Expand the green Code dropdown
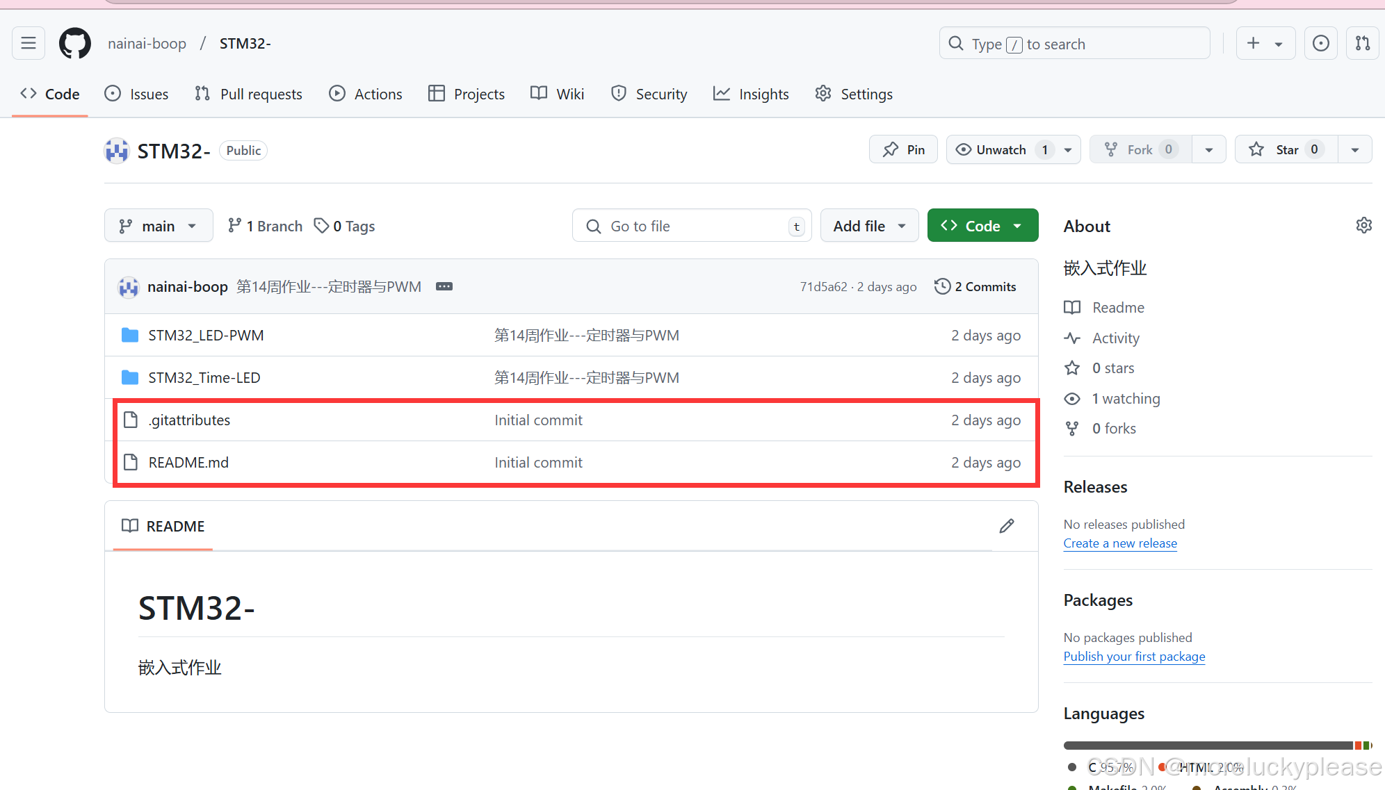The width and height of the screenshot is (1385, 790). point(982,227)
